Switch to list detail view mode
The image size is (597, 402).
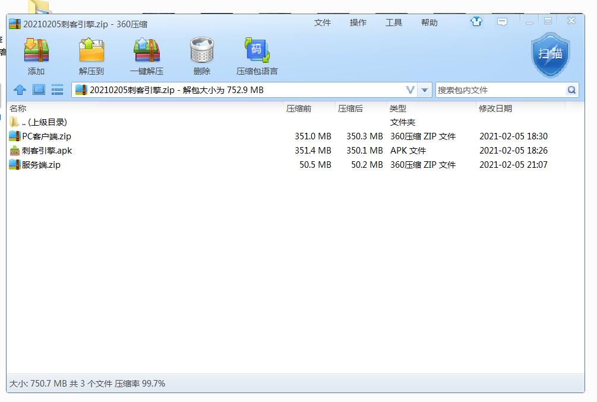57,90
